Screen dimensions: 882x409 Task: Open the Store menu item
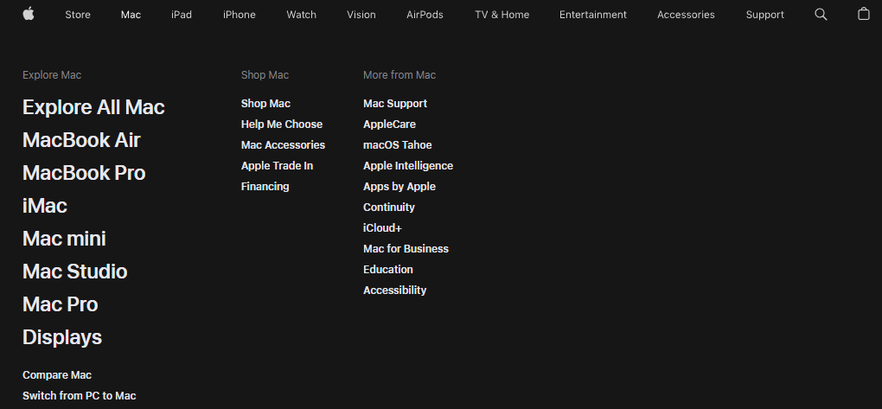click(x=78, y=15)
